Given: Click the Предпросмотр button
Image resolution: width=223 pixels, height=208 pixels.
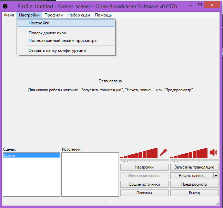Looking at the screenshot, I should (194, 184).
